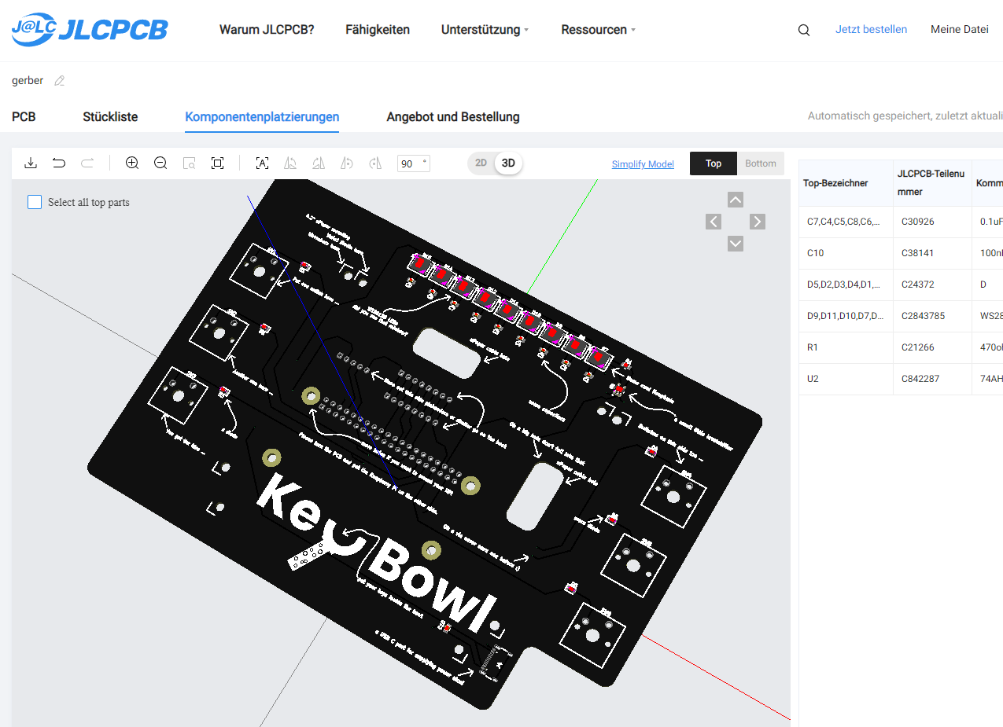1003x727 pixels.
Task: Click the Simplify Model link
Action: (x=643, y=164)
